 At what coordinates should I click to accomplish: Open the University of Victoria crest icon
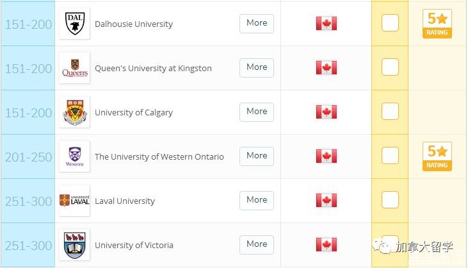pos(75,245)
